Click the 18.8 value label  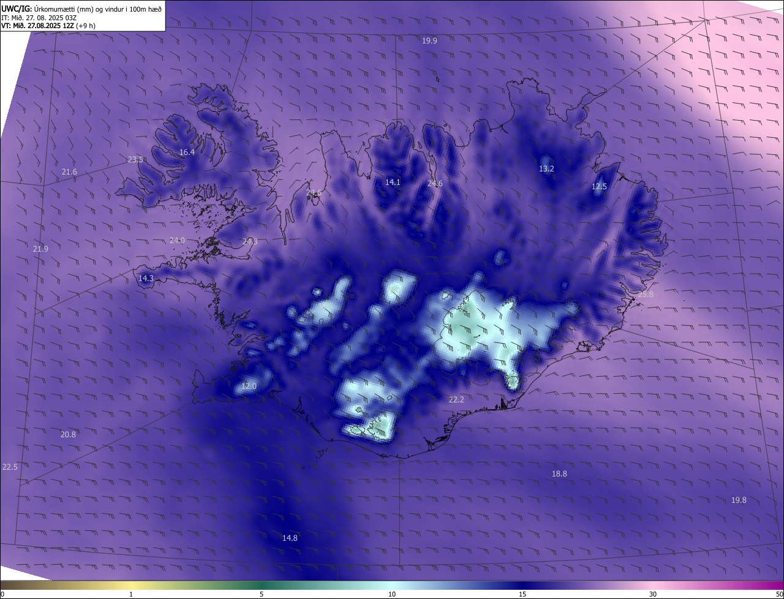(559, 474)
